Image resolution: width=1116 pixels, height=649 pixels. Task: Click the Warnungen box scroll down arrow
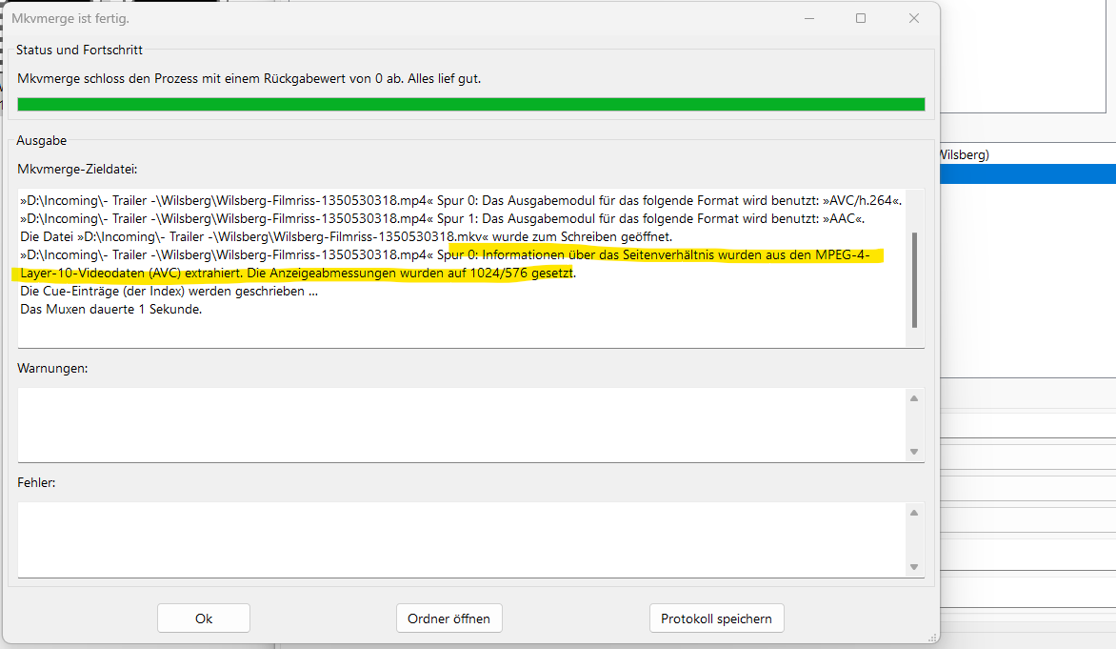coord(914,452)
